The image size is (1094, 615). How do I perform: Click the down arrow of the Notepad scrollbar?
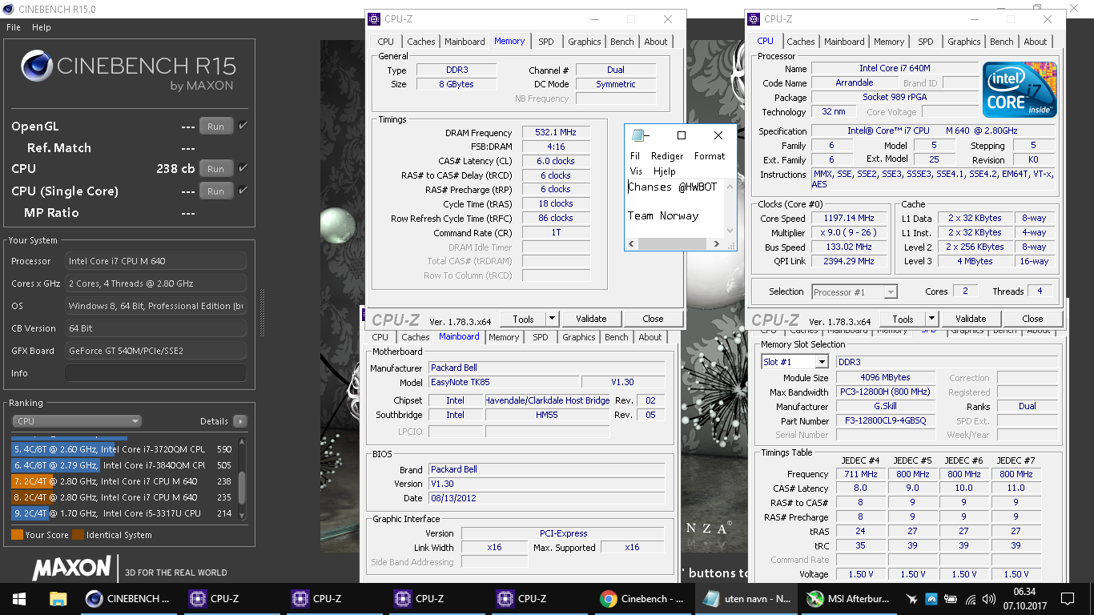730,231
